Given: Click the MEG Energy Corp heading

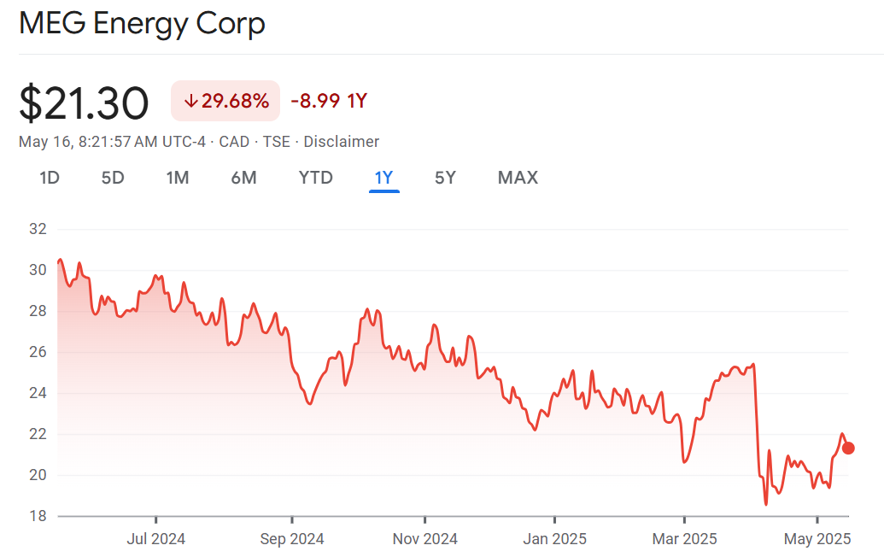Looking at the screenshot, I should [142, 23].
